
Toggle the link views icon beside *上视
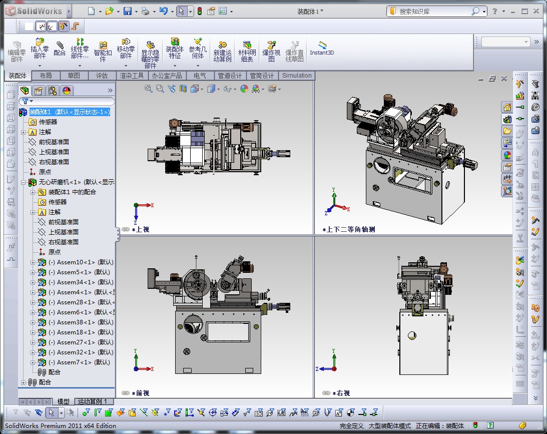pyautogui.click(x=126, y=229)
